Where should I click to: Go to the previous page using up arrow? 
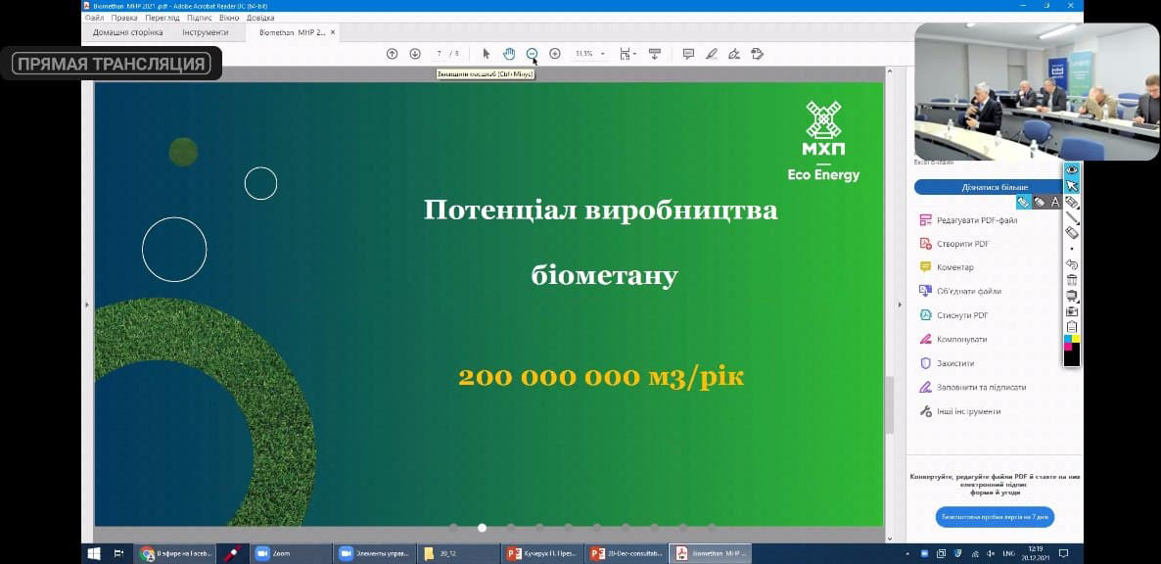[x=393, y=53]
